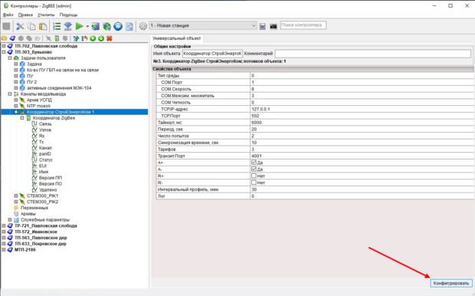This screenshot has height=296, width=475.
Task: Select the 'Универсальный объект' tab
Action: pyautogui.click(x=177, y=38)
